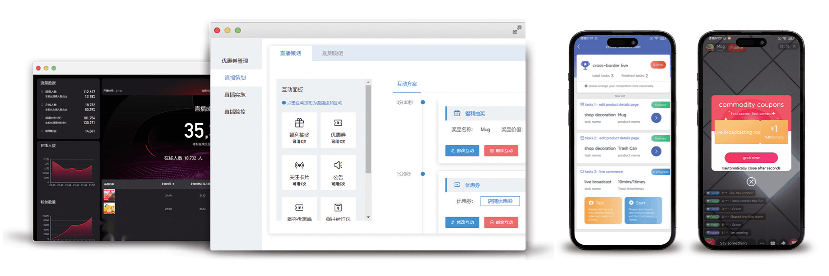Open task 2 Trash Can arrow button

coord(656,151)
